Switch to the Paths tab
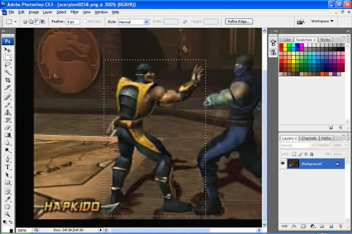The width and height of the screenshot is (352, 234). point(326,138)
